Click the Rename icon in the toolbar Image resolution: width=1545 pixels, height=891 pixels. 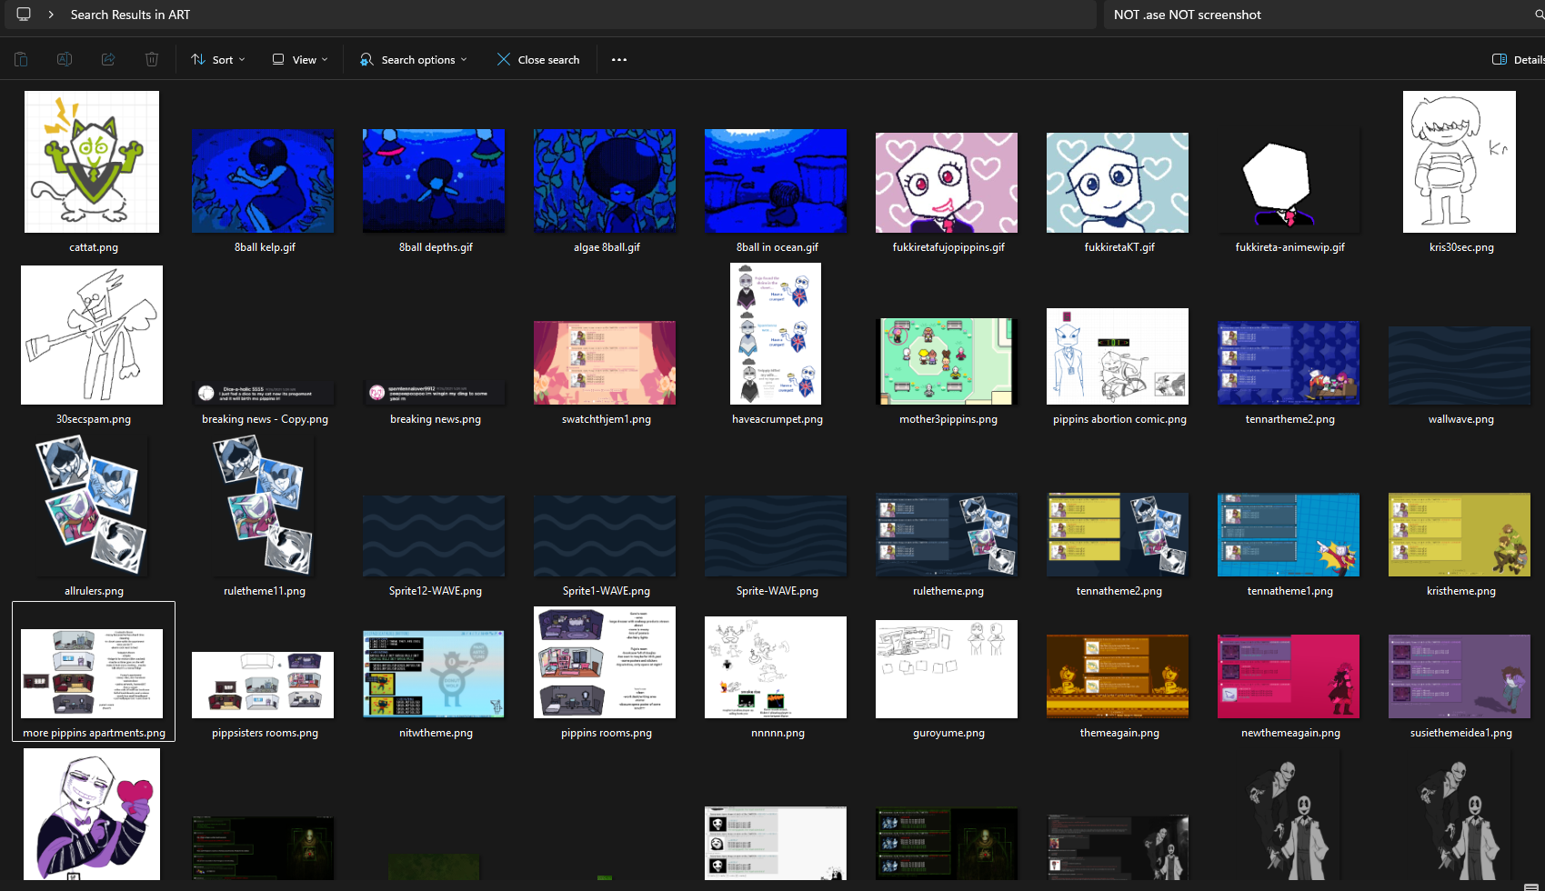tap(65, 60)
